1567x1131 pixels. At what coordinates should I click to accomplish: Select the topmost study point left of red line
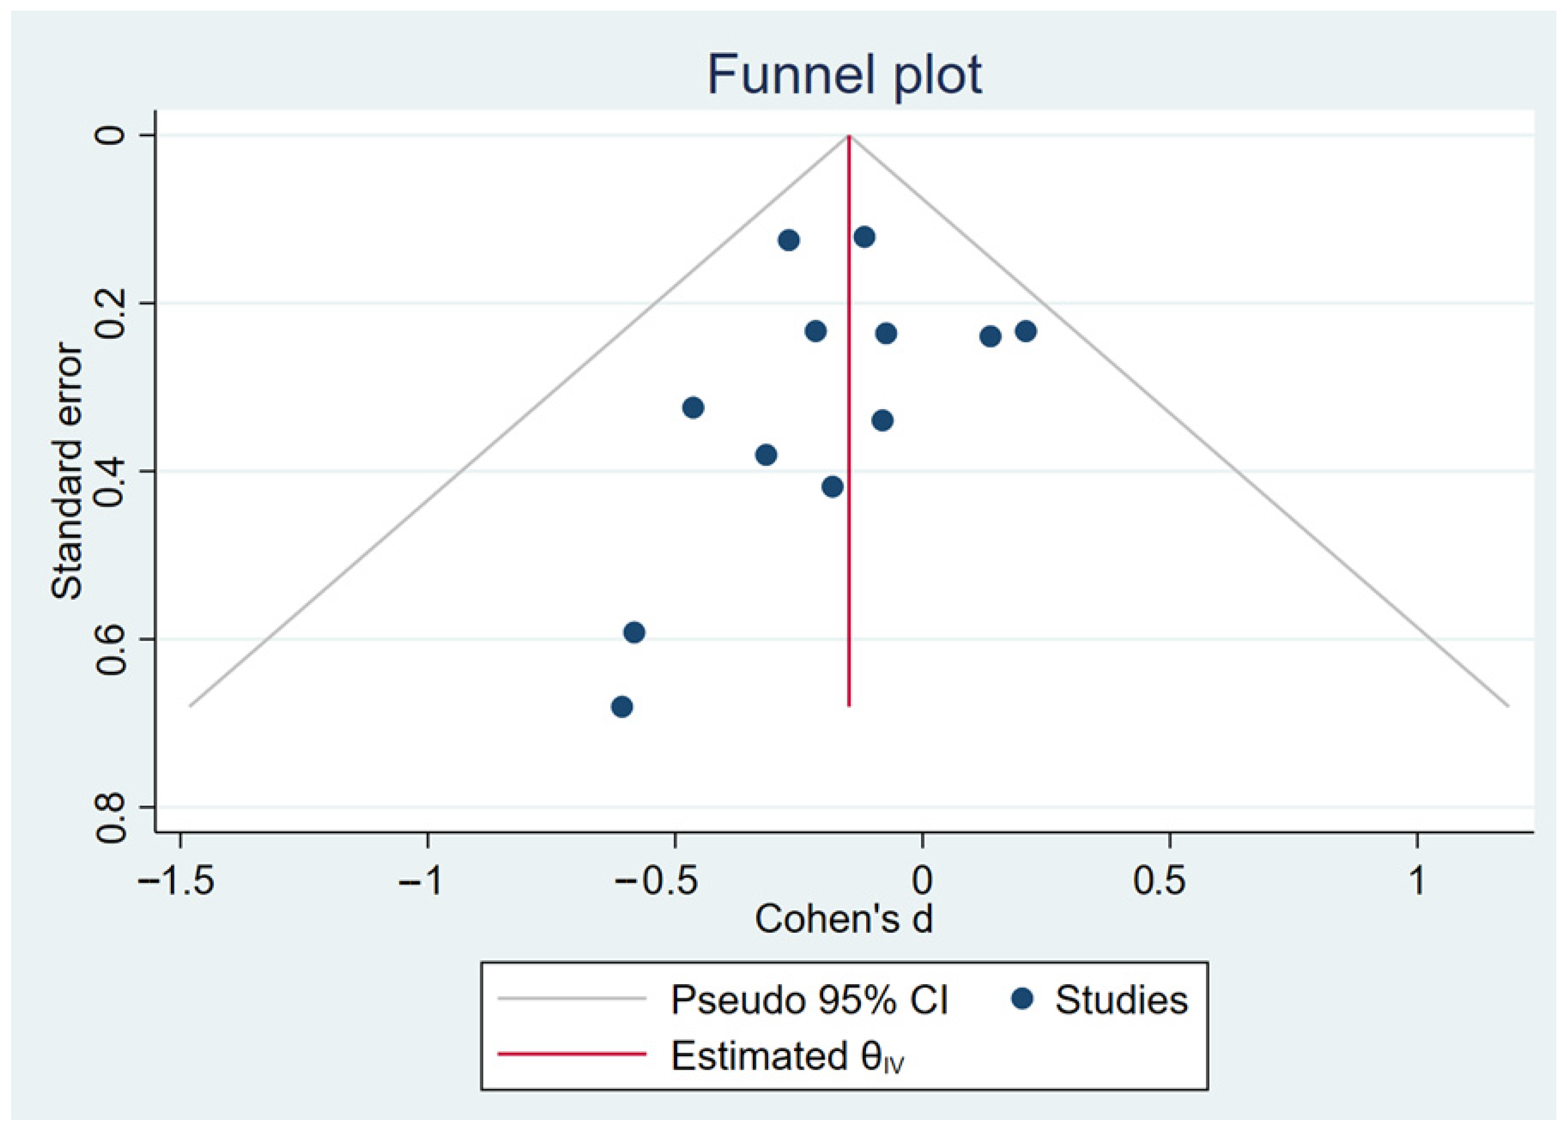(x=789, y=241)
